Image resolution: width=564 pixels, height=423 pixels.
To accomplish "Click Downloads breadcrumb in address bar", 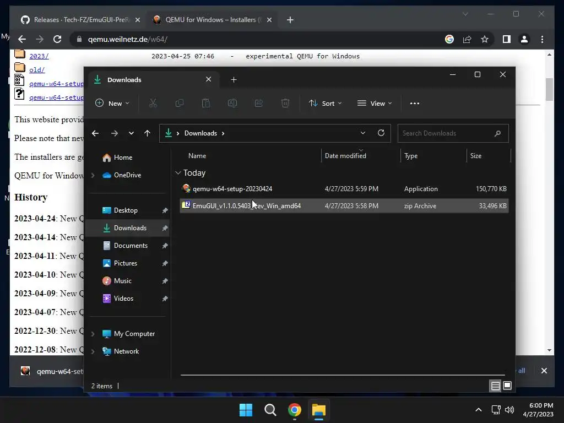I will (200, 133).
